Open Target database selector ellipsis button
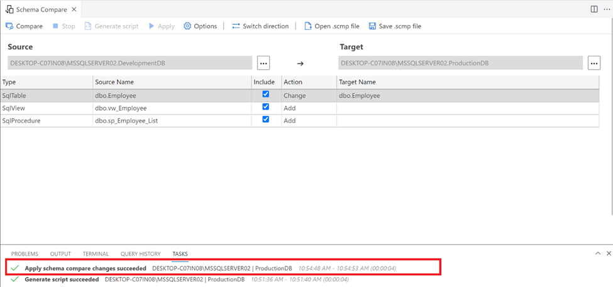This screenshot has height=287, width=613. coord(594,63)
